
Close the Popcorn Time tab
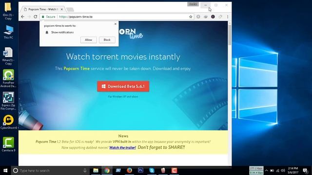(62, 9)
